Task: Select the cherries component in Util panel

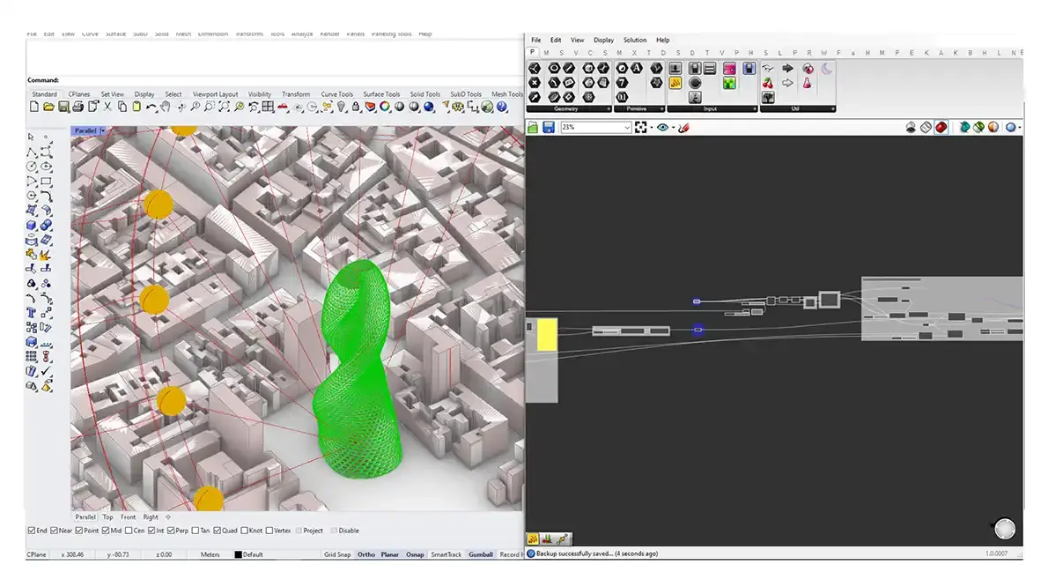Action: pos(768,84)
